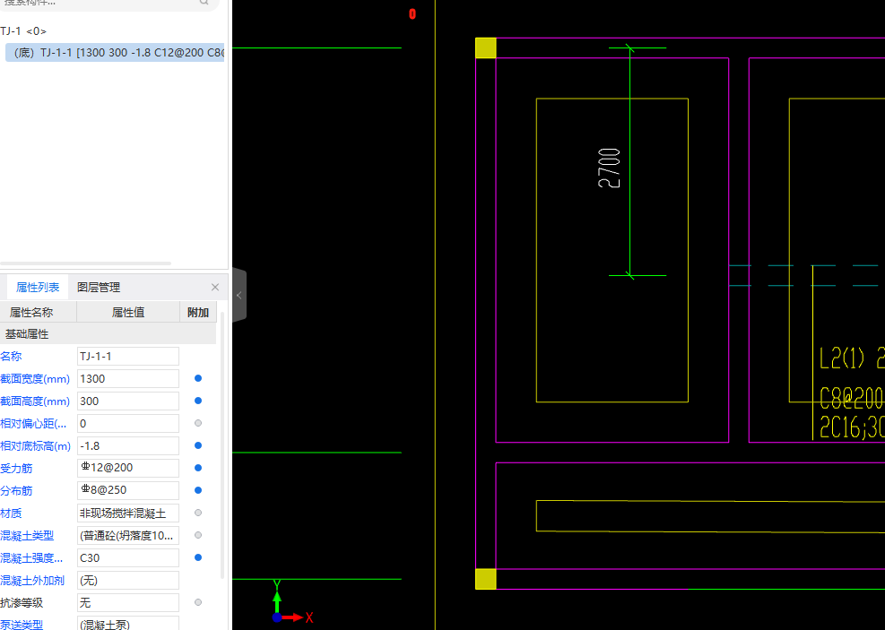Switch to the 属性列表 tab
Viewport: 885px width, 630px height.
tap(38, 287)
